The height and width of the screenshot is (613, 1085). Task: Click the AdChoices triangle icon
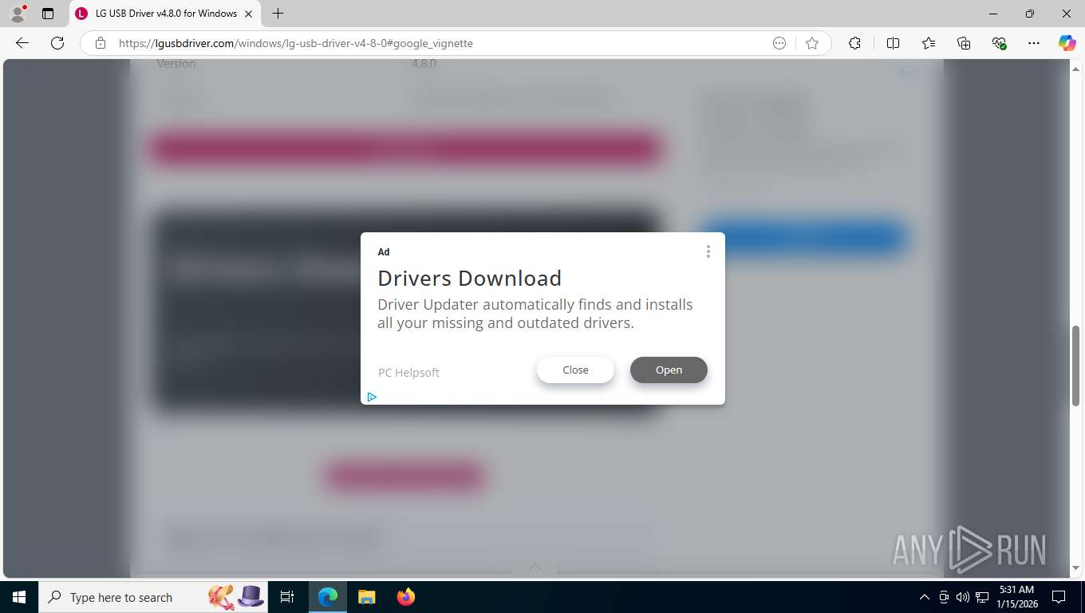click(372, 397)
